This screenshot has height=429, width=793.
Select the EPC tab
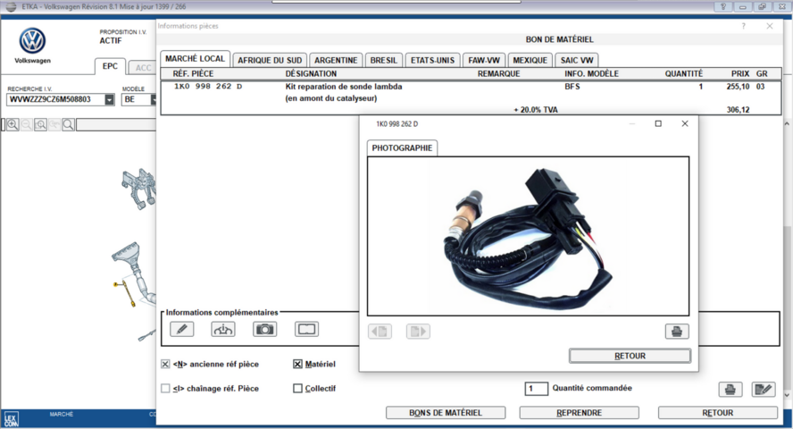coord(110,66)
